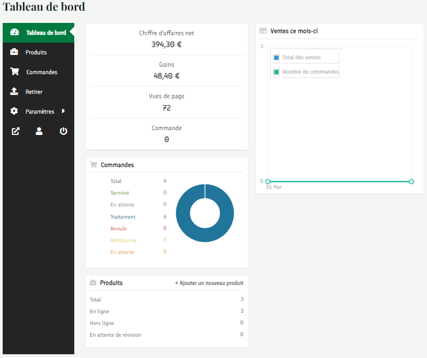Image resolution: width=427 pixels, height=358 pixels.
Task: Open the external site link icon
Action: click(x=15, y=131)
